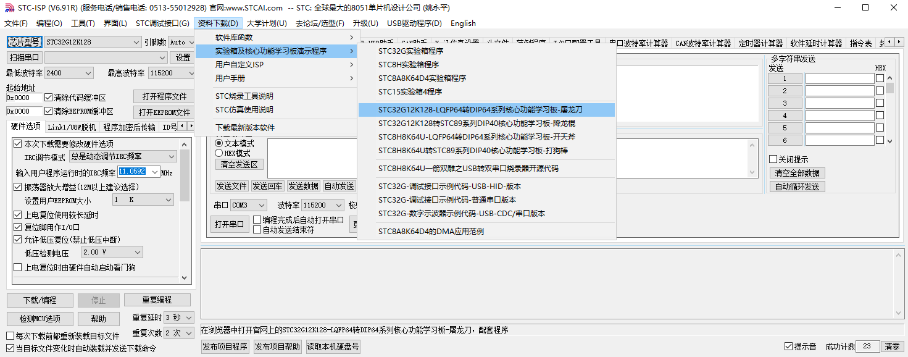Click 自动循环发送 button

[797, 187]
